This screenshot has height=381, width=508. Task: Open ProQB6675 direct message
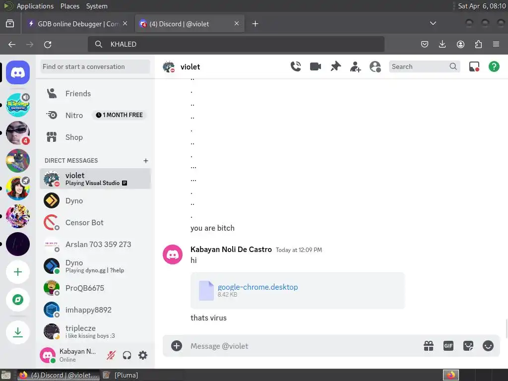[x=95, y=288]
